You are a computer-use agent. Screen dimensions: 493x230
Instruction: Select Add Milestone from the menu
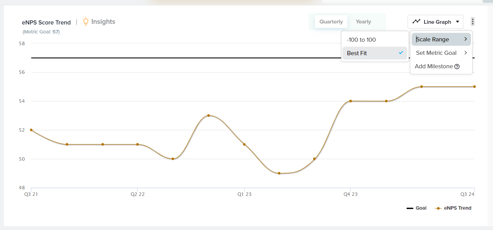click(433, 66)
